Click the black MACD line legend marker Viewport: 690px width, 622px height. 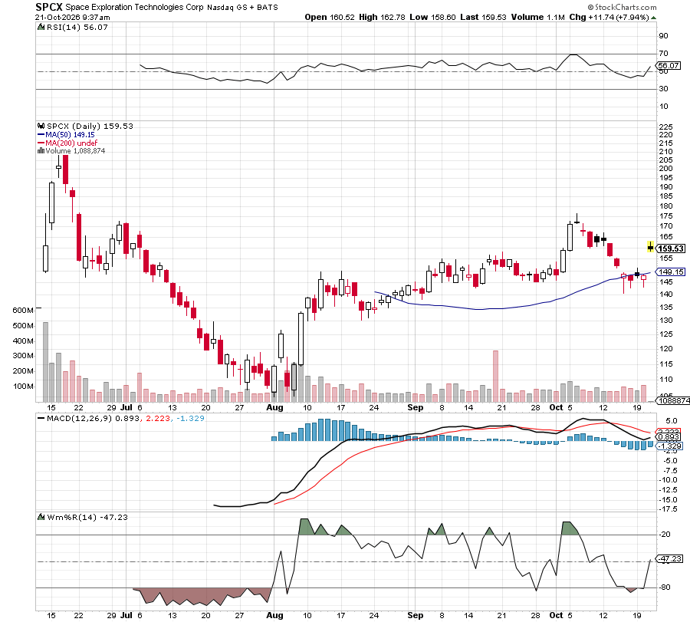pos(41,419)
